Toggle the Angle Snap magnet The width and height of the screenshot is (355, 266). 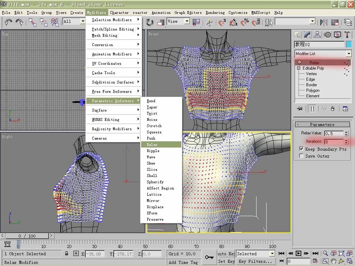coord(233,23)
